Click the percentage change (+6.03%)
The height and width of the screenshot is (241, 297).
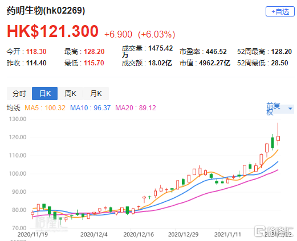pyautogui.click(x=157, y=35)
